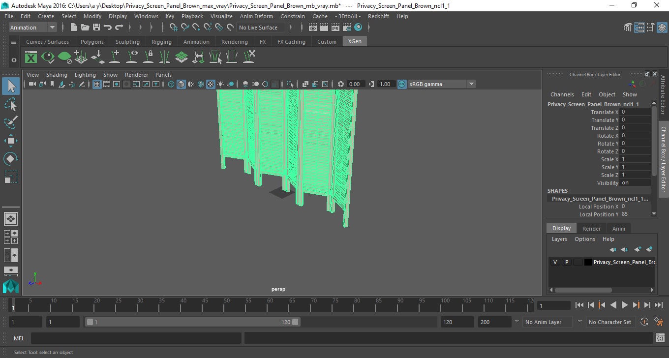This screenshot has width=669, height=358.
Task: Open the XGen window green X icon
Action: pyautogui.click(x=31, y=58)
